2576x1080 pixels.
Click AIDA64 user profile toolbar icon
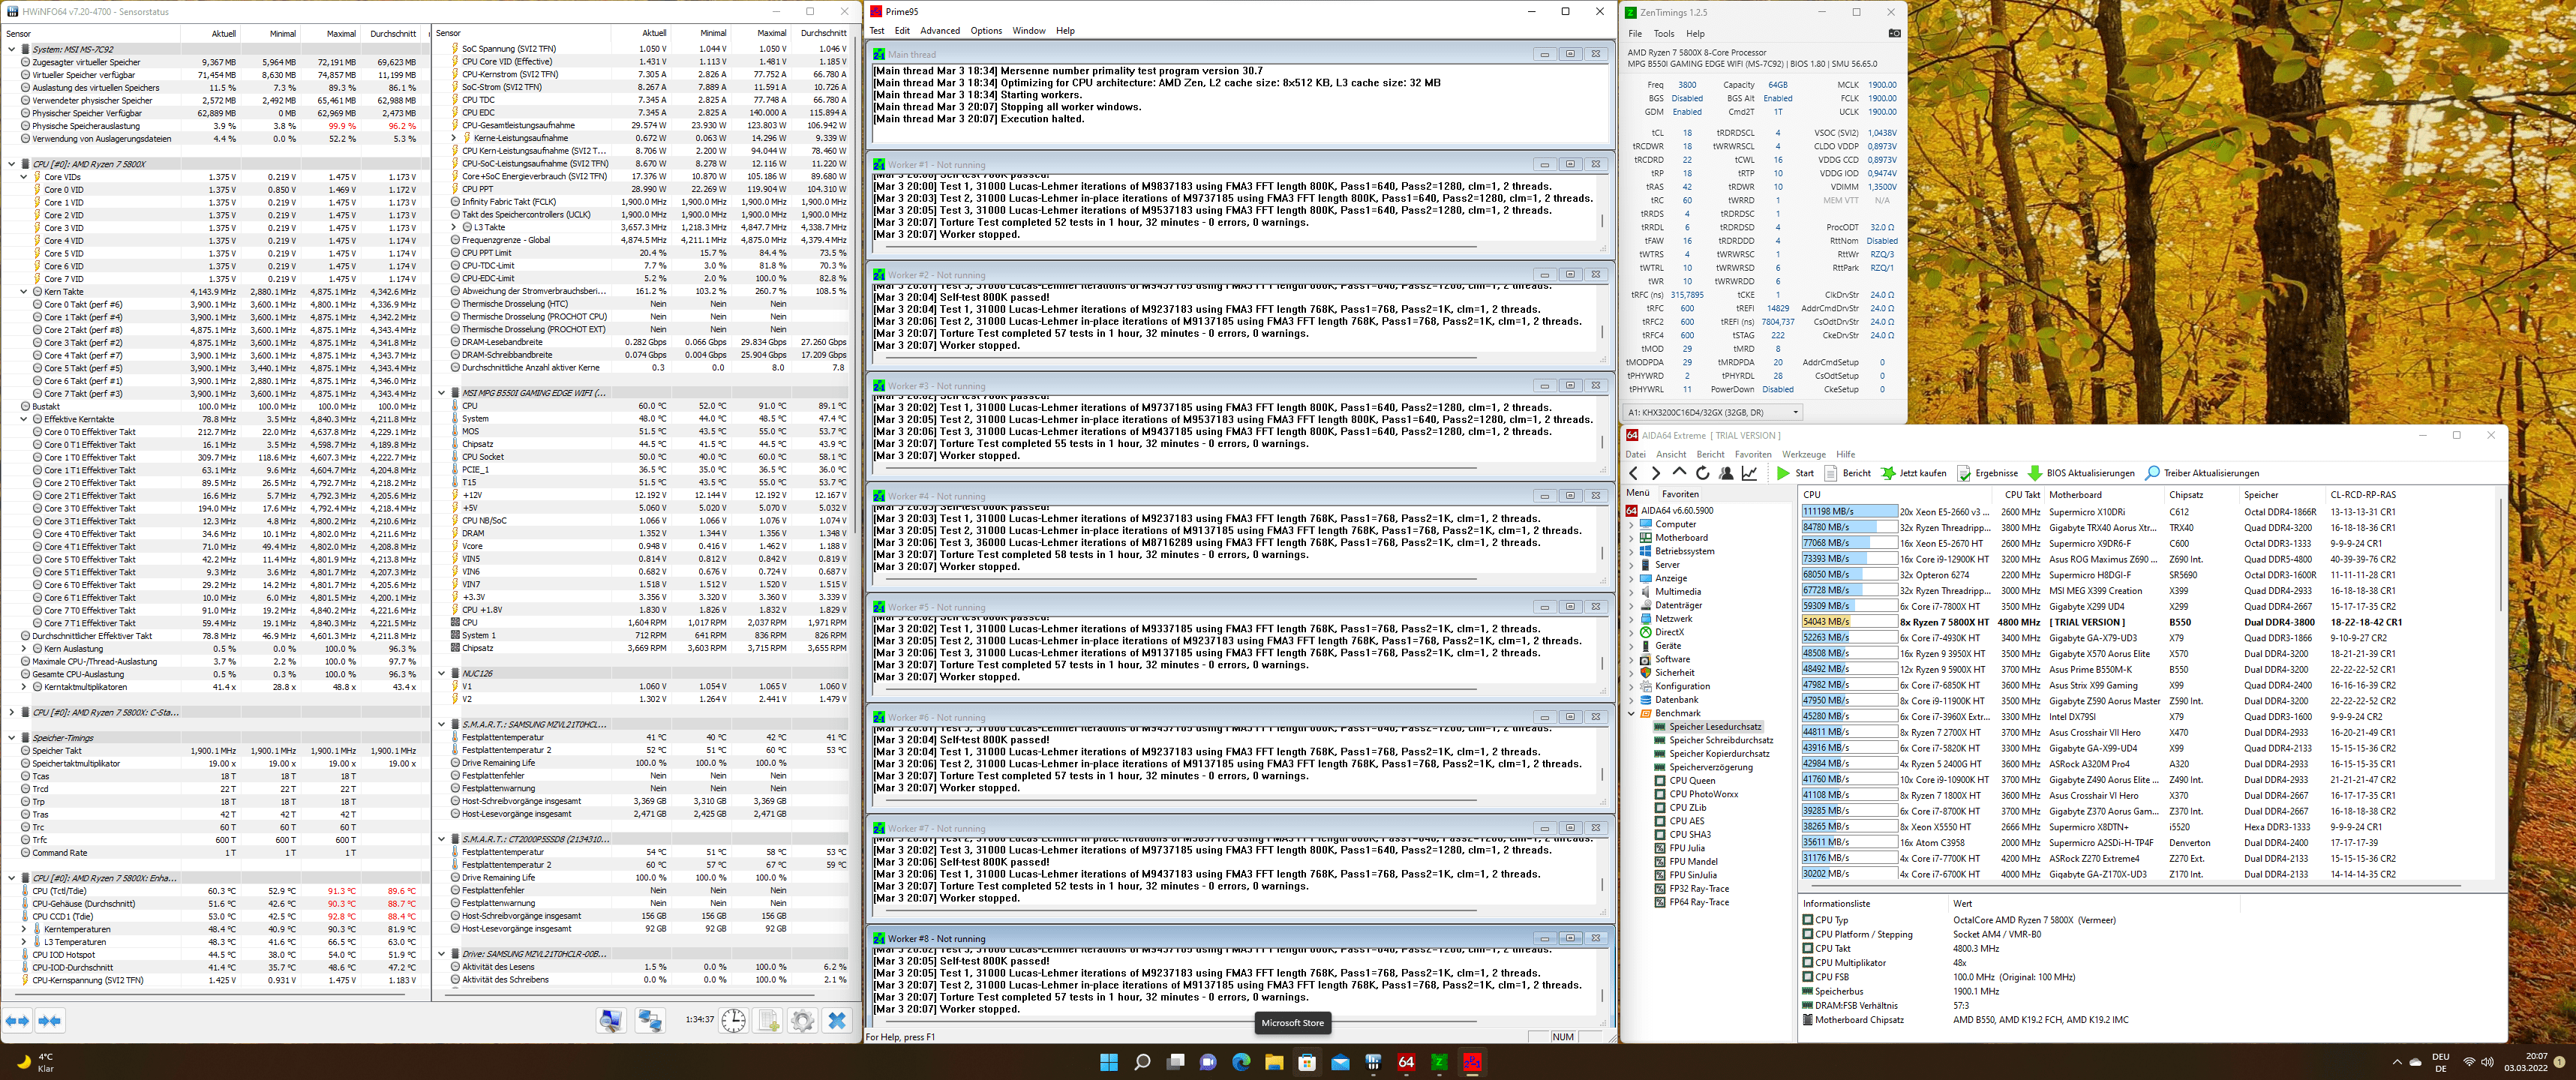[1726, 473]
